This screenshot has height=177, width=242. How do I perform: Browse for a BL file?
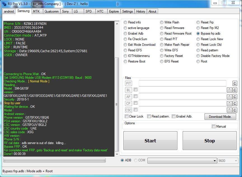tap(128, 90)
